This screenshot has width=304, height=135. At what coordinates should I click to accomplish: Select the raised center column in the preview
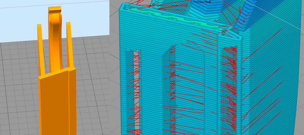pyautogui.click(x=189, y=91)
